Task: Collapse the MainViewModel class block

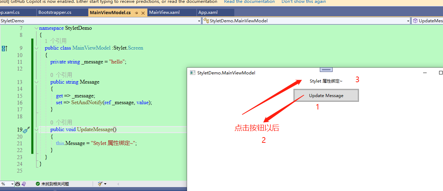Action: coord(36,48)
